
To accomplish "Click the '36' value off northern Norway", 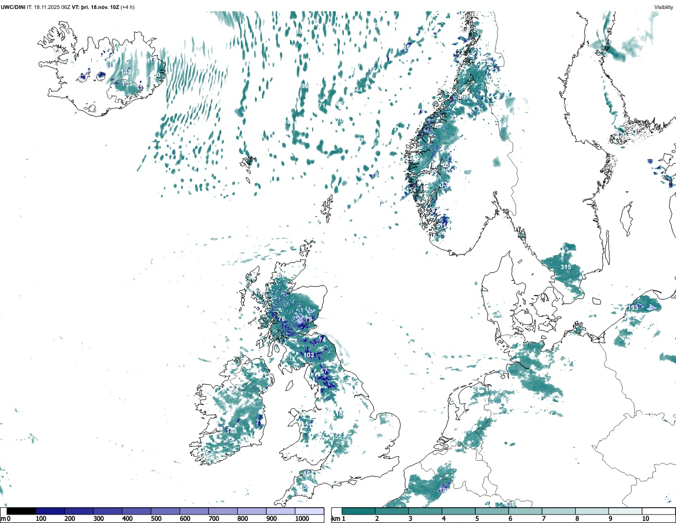I will (406, 47).
